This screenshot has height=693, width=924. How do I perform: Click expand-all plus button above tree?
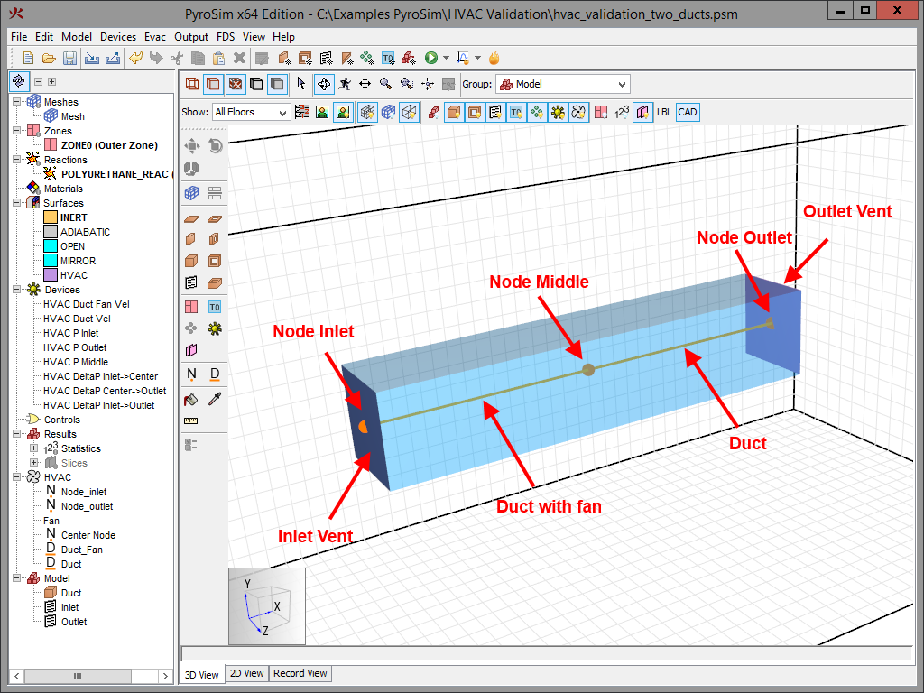click(51, 81)
